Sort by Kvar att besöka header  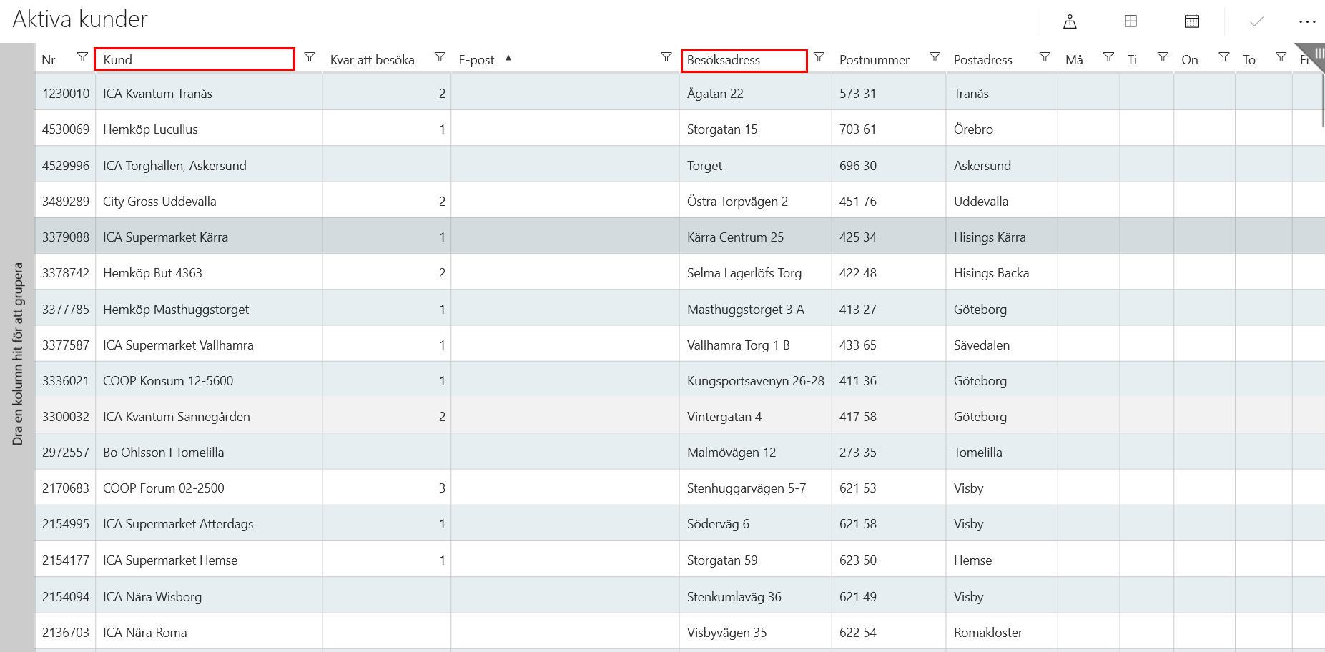click(372, 60)
